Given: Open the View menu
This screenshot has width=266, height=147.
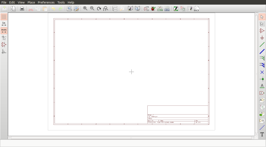Looking at the screenshot, I should point(21,2).
